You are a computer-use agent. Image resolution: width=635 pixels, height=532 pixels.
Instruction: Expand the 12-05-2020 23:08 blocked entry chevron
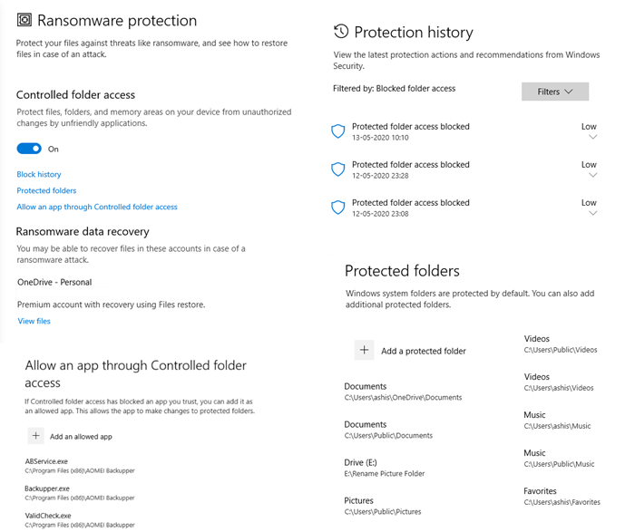[593, 214]
